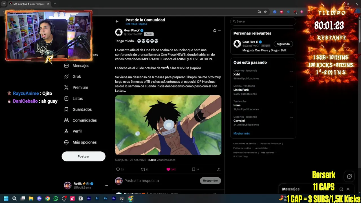361x203 pixels.
Task: Open new message icon in Mensajes drawer
Action: (x=341, y=189)
